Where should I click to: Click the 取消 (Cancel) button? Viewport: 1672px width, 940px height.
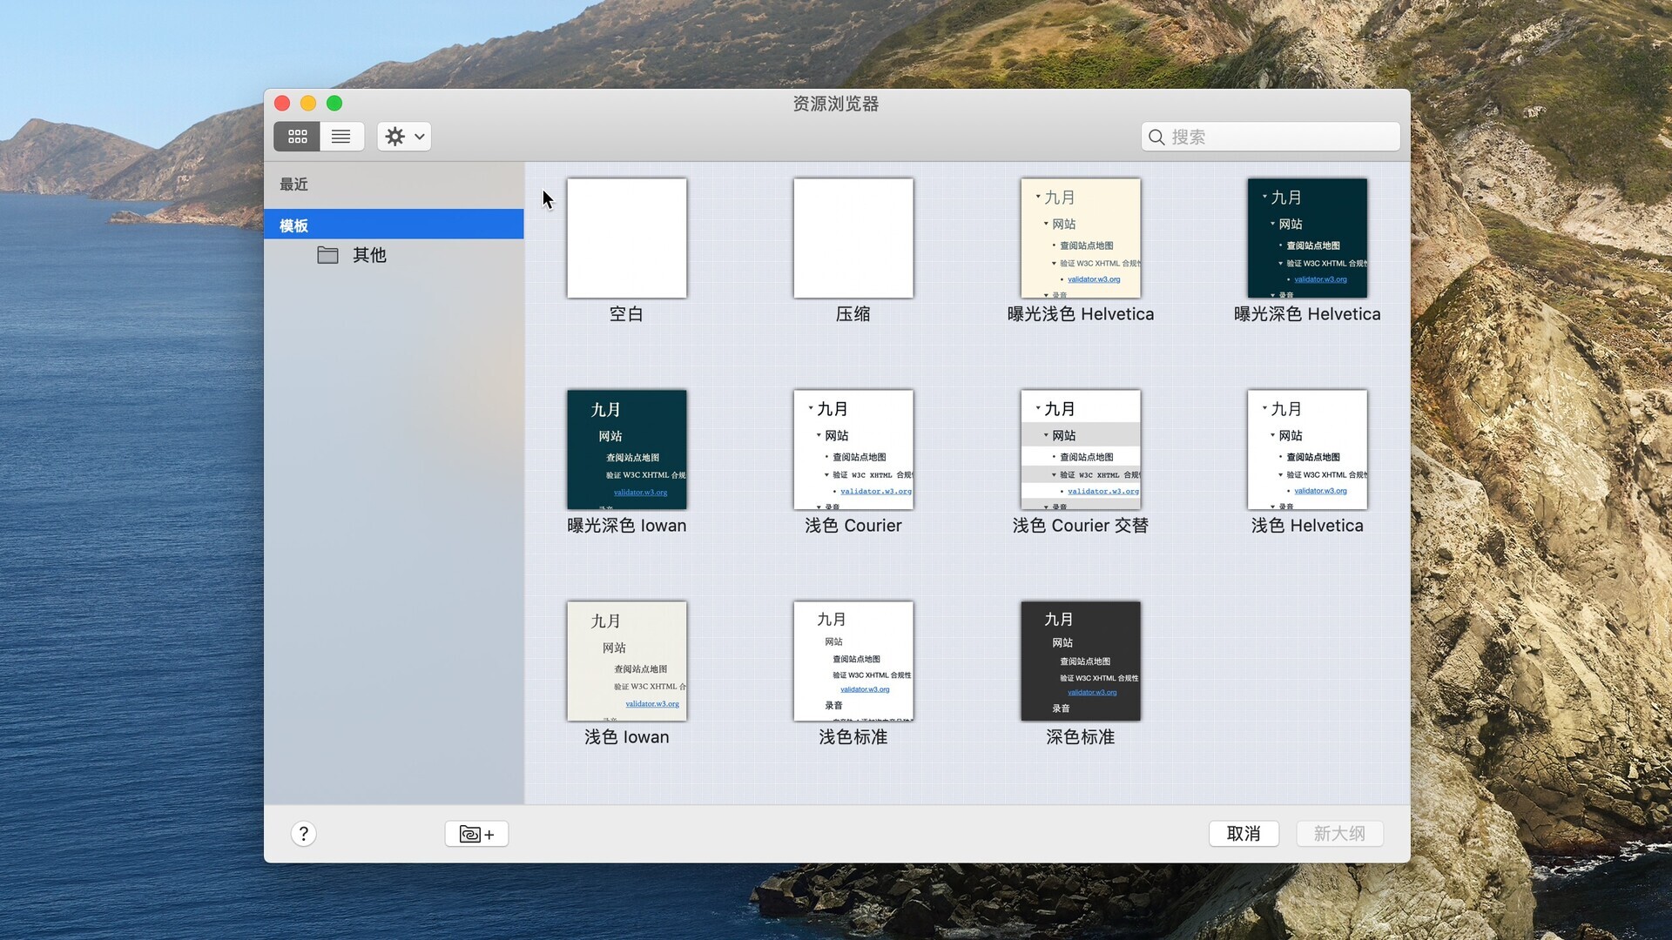[1244, 833]
